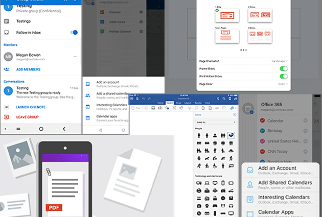Tap the Android home circle button
322x217 pixels.
pos(123,130)
